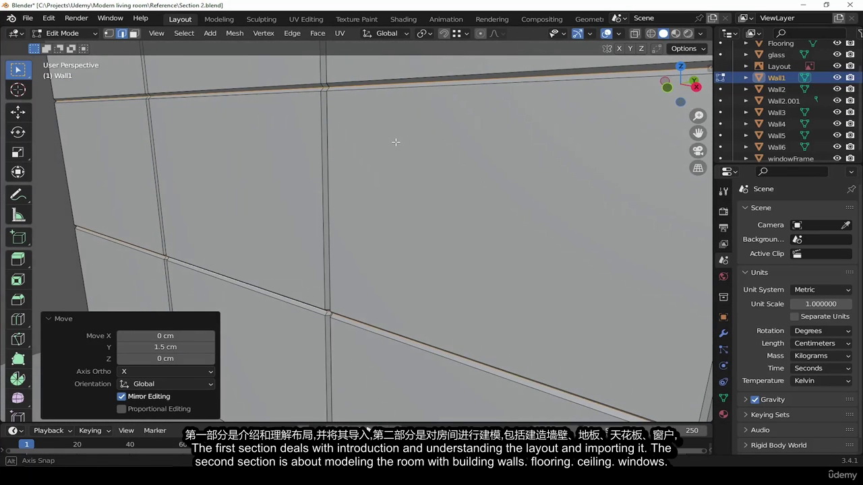Open Global transform orientation dropdown

(x=386, y=33)
